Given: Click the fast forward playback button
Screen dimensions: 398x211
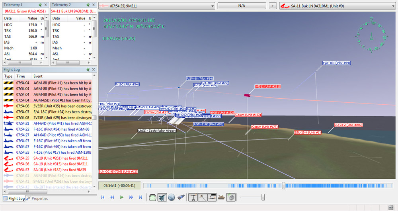Looking at the screenshot, I should click(131, 197).
